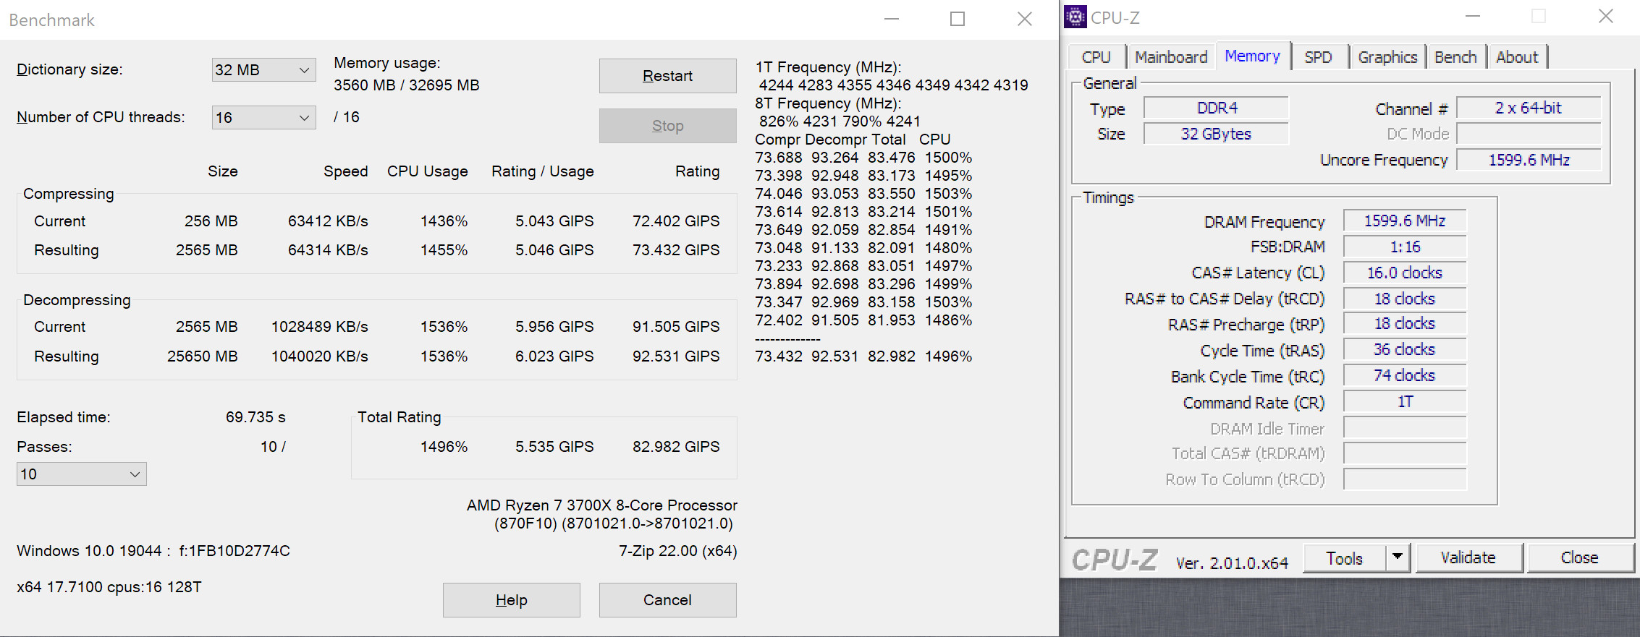
Task: Switch to the Mainboard tab
Action: tap(1171, 57)
